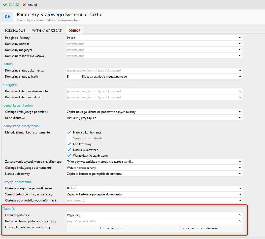The height and width of the screenshot is (239, 265).
Task: Open the Domyślny magazyn dropdown field
Action: [x=154, y=50]
